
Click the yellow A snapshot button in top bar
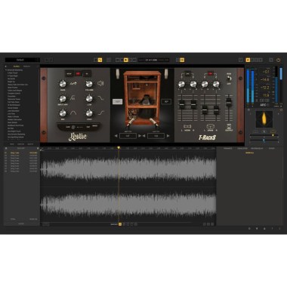[x=248, y=60]
